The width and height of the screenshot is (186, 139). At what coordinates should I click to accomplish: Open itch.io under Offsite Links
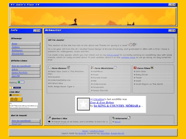tap(15, 69)
